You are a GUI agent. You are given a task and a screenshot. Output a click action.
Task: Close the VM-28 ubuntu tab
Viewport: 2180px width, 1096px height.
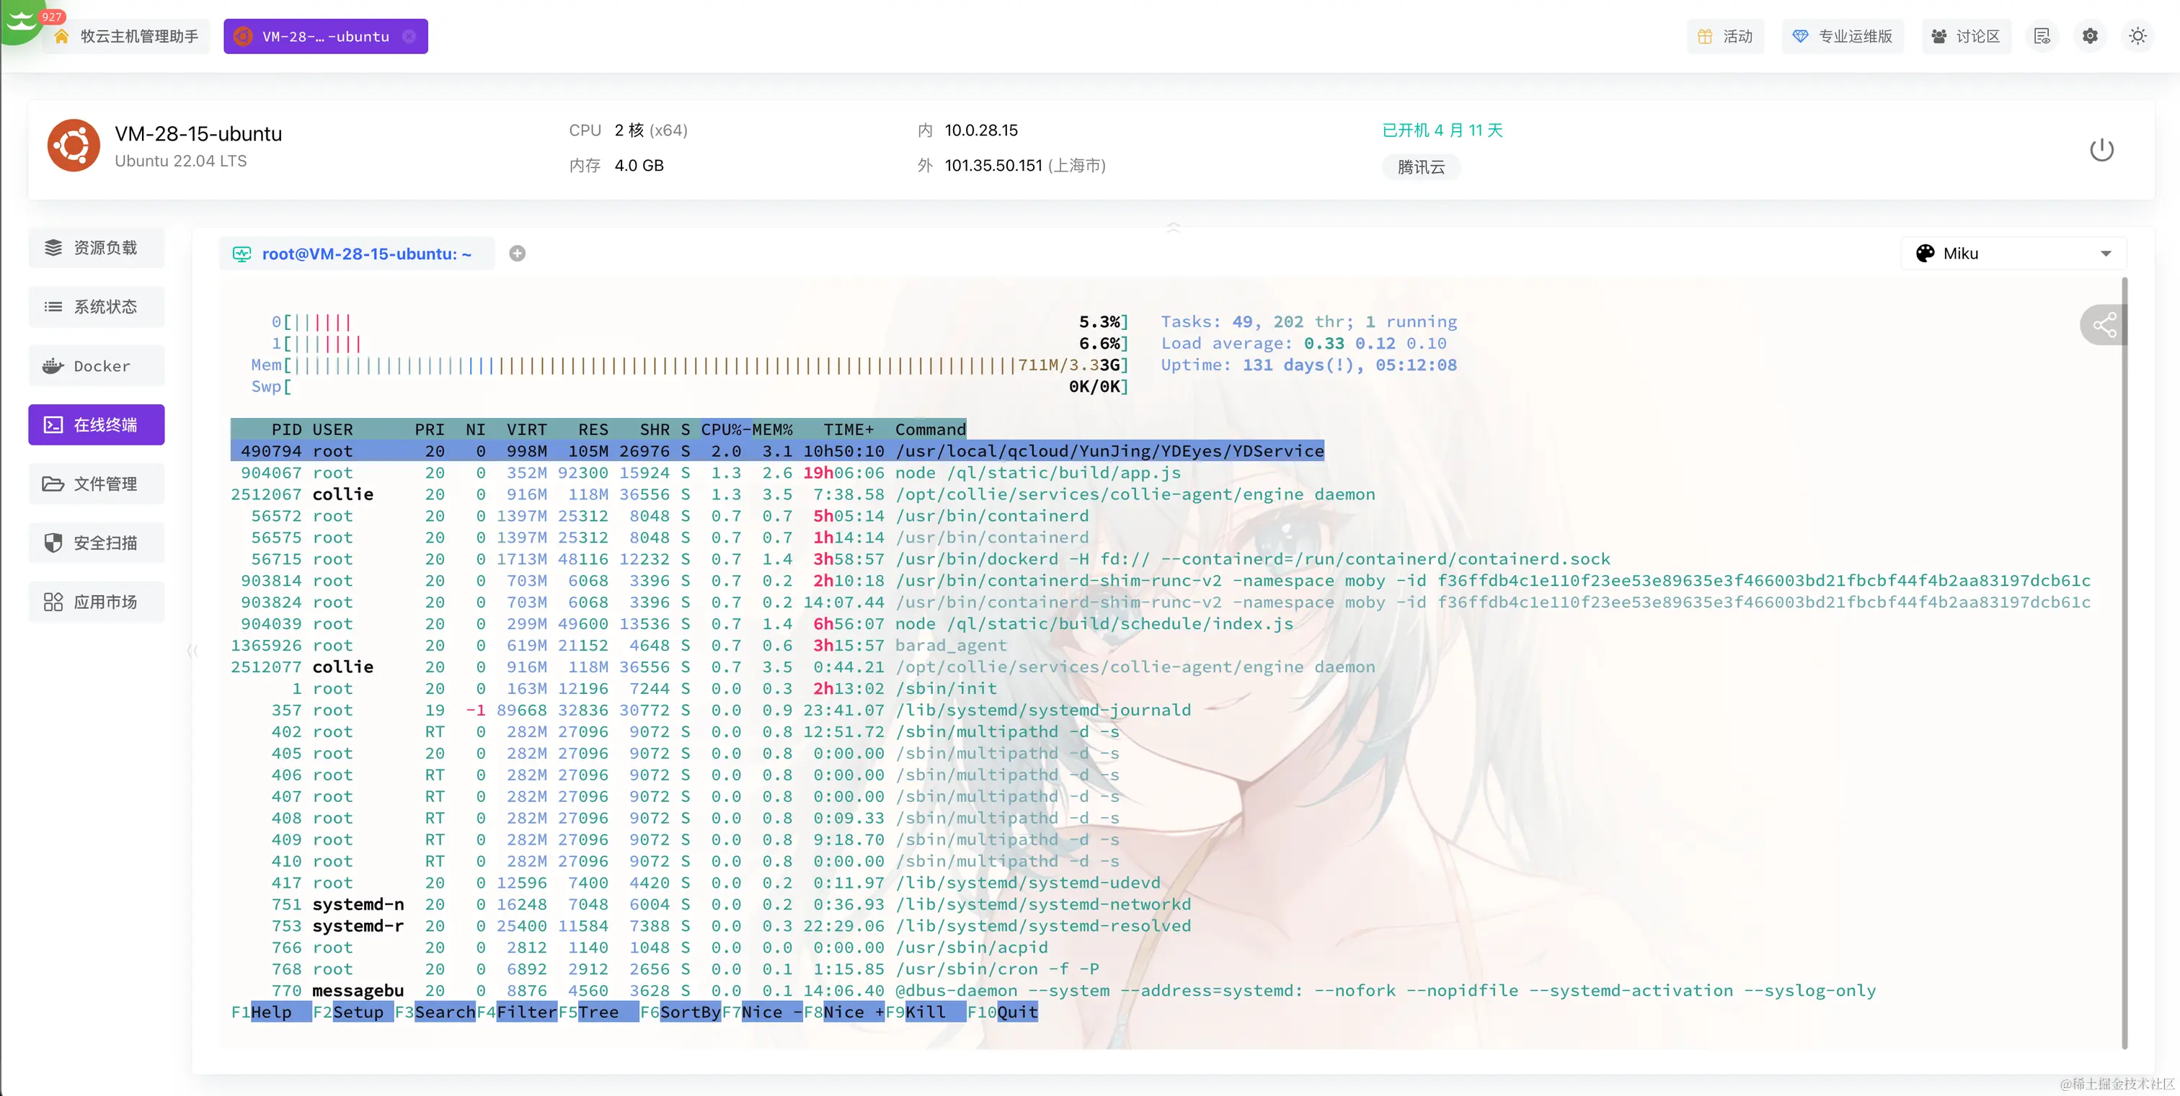coord(409,36)
